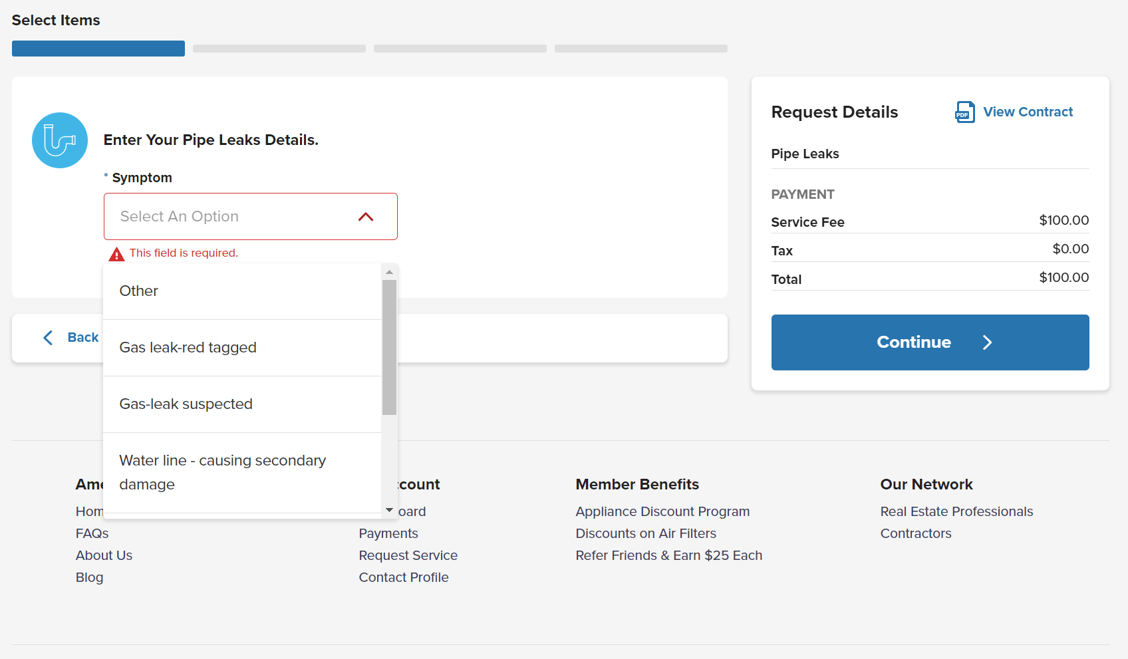Image resolution: width=1128 pixels, height=659 pixels.
Task: Go Back to the previous step
Action: (x=82, y=338)
